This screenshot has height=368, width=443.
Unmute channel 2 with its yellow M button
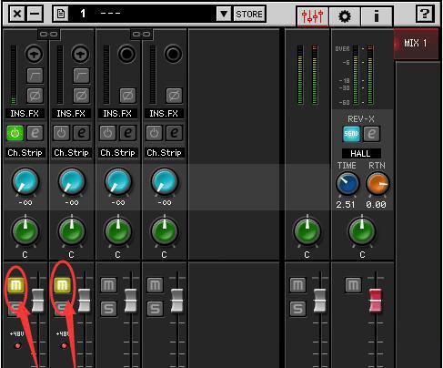tap(62, 285)
